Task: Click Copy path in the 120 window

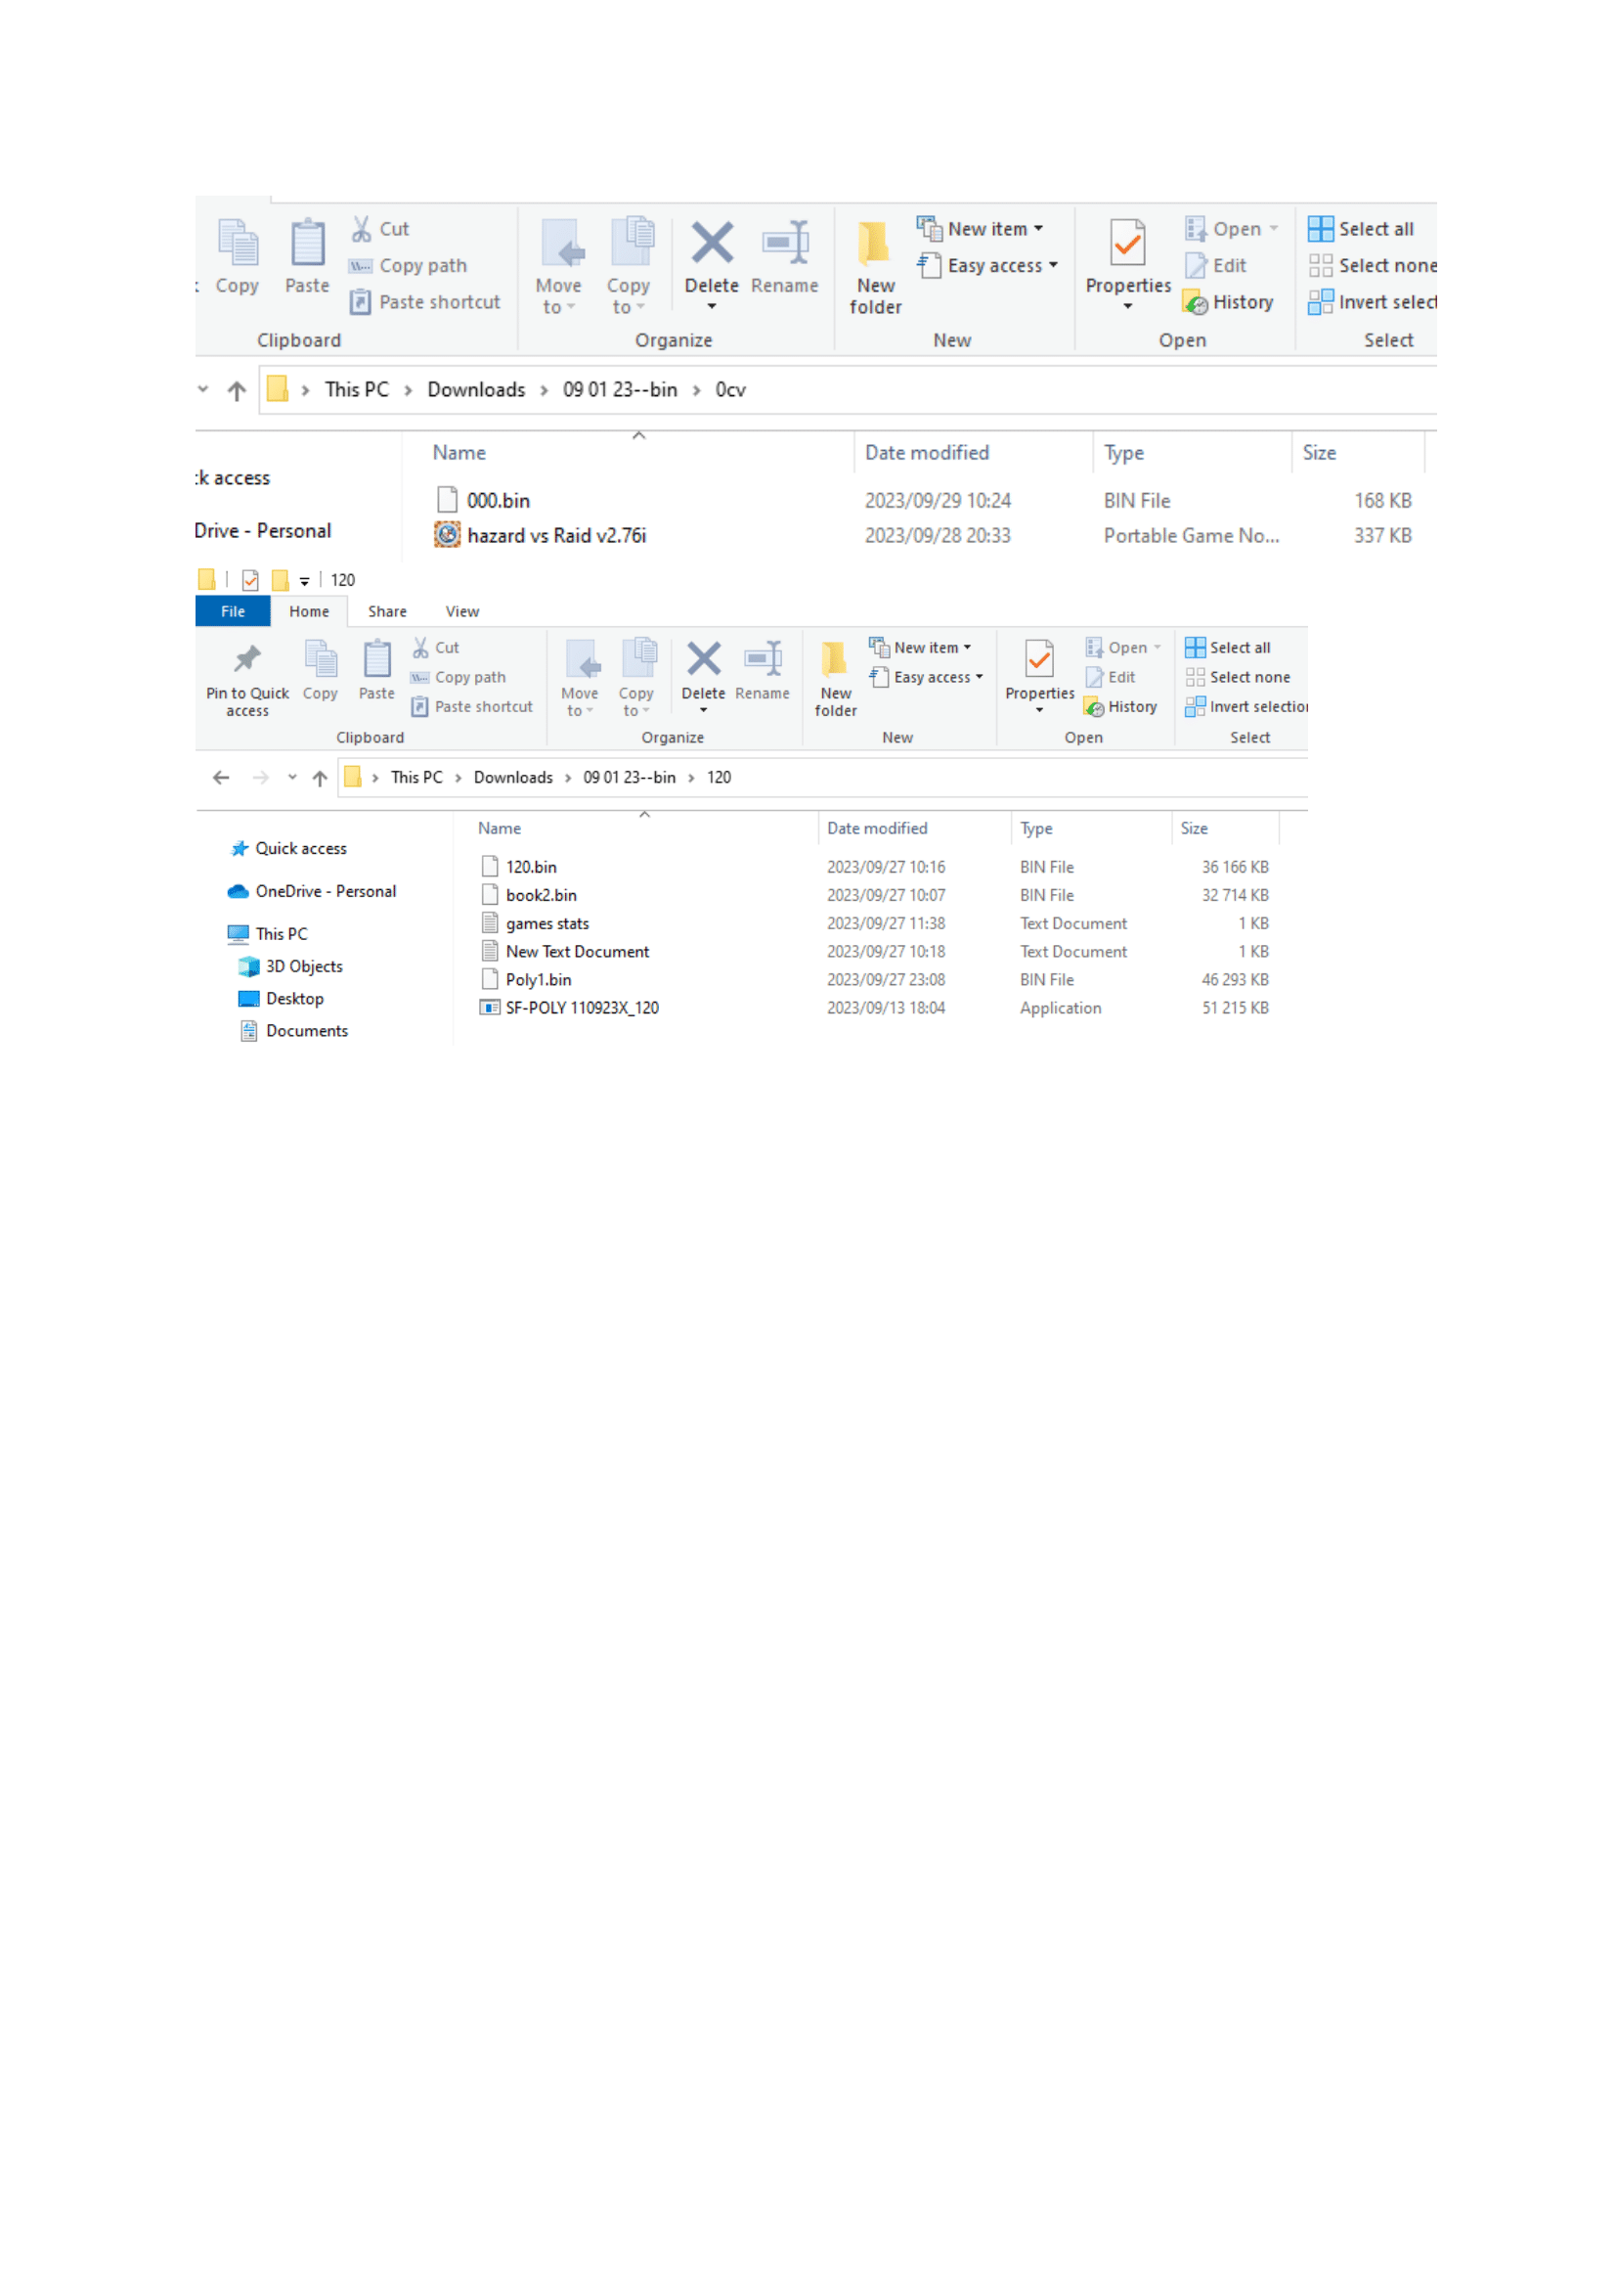Action: (x=458, y=678)
